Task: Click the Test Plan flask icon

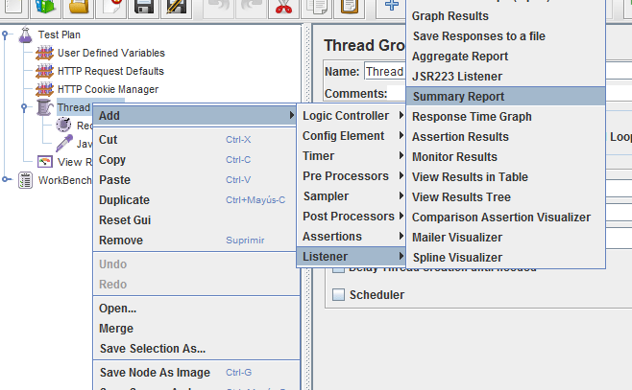Action: 26,34
